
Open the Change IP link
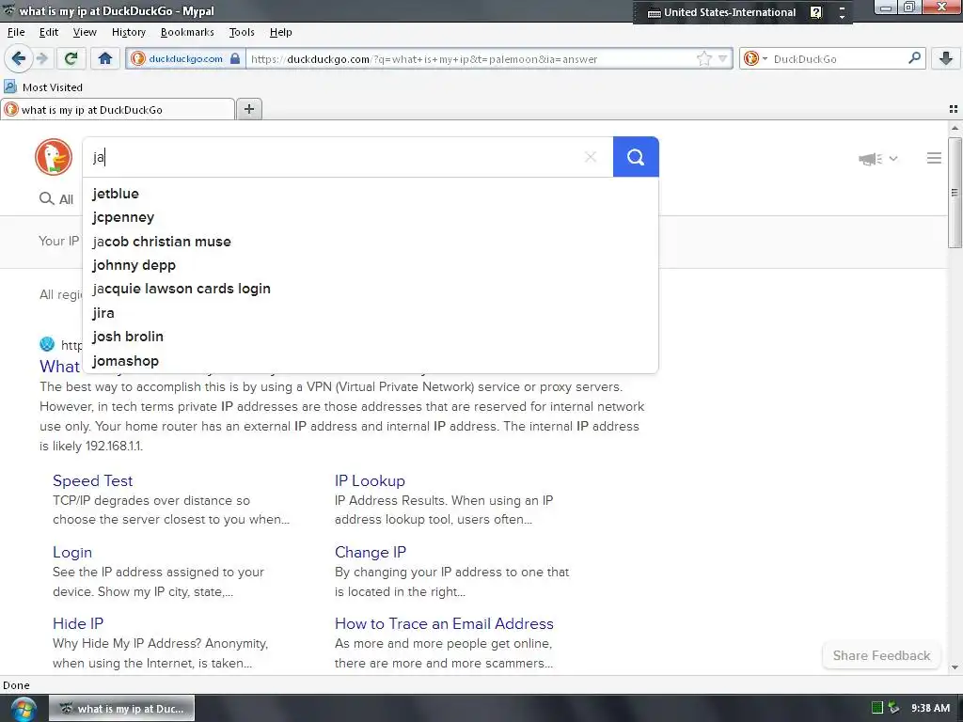pyautogui.click(x=371, y=552)
